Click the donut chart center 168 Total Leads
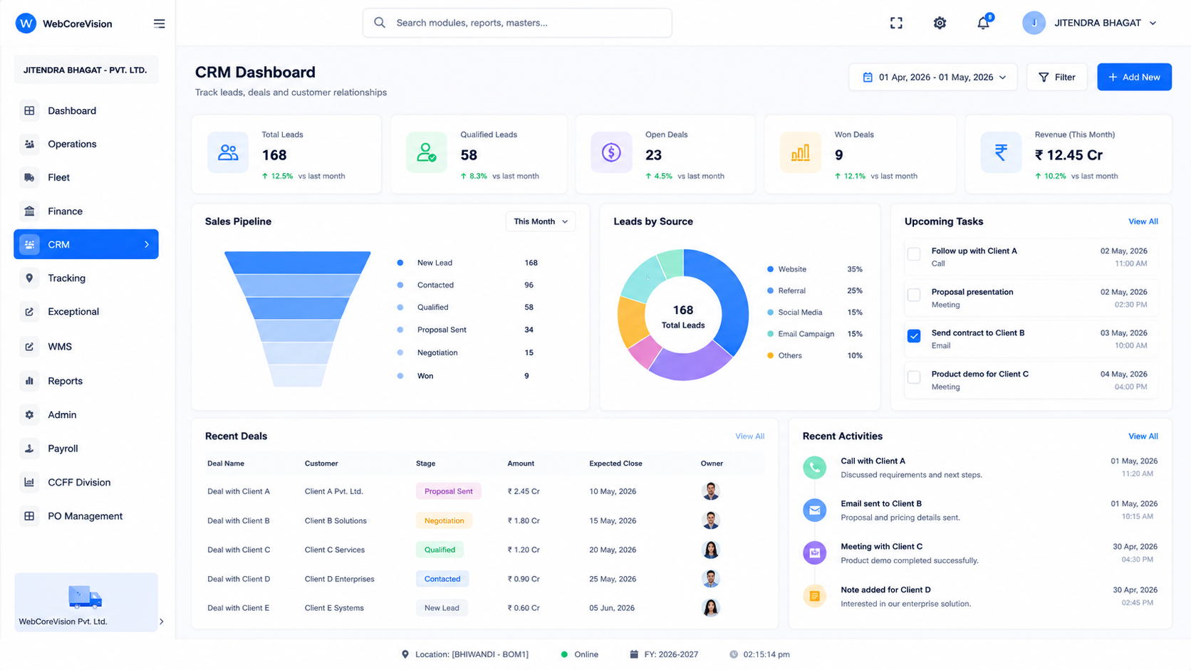This screenshot has height=670, width=1191. (683, 317)
